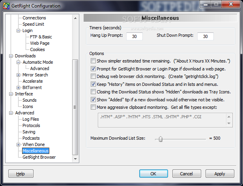Click the GetRight app icon in title bar
This screenshot has width=243, height=186.
tap(6, 6)
